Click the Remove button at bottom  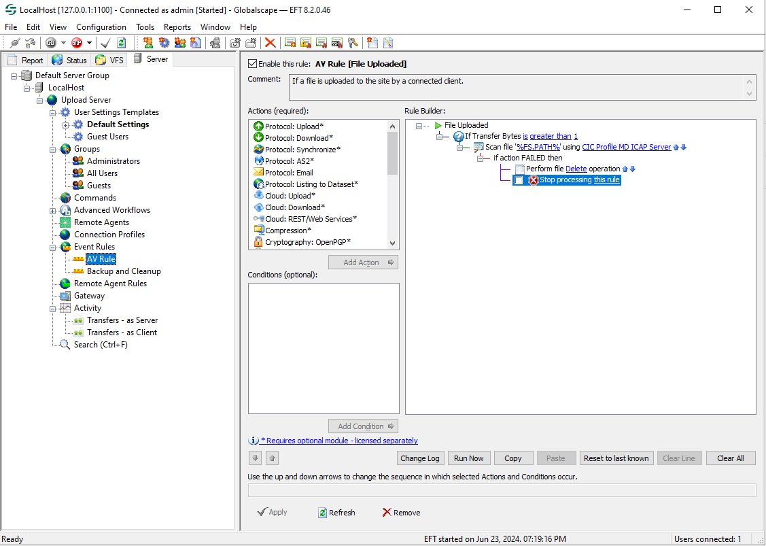(x=400, y=512)
